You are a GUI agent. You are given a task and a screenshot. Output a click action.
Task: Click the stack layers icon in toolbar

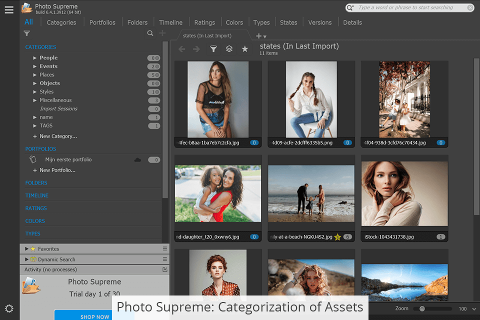[229, 49]
